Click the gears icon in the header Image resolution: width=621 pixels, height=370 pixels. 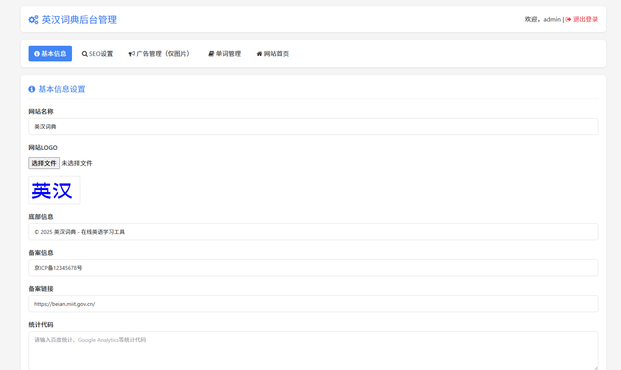click(x=33, y=20)
